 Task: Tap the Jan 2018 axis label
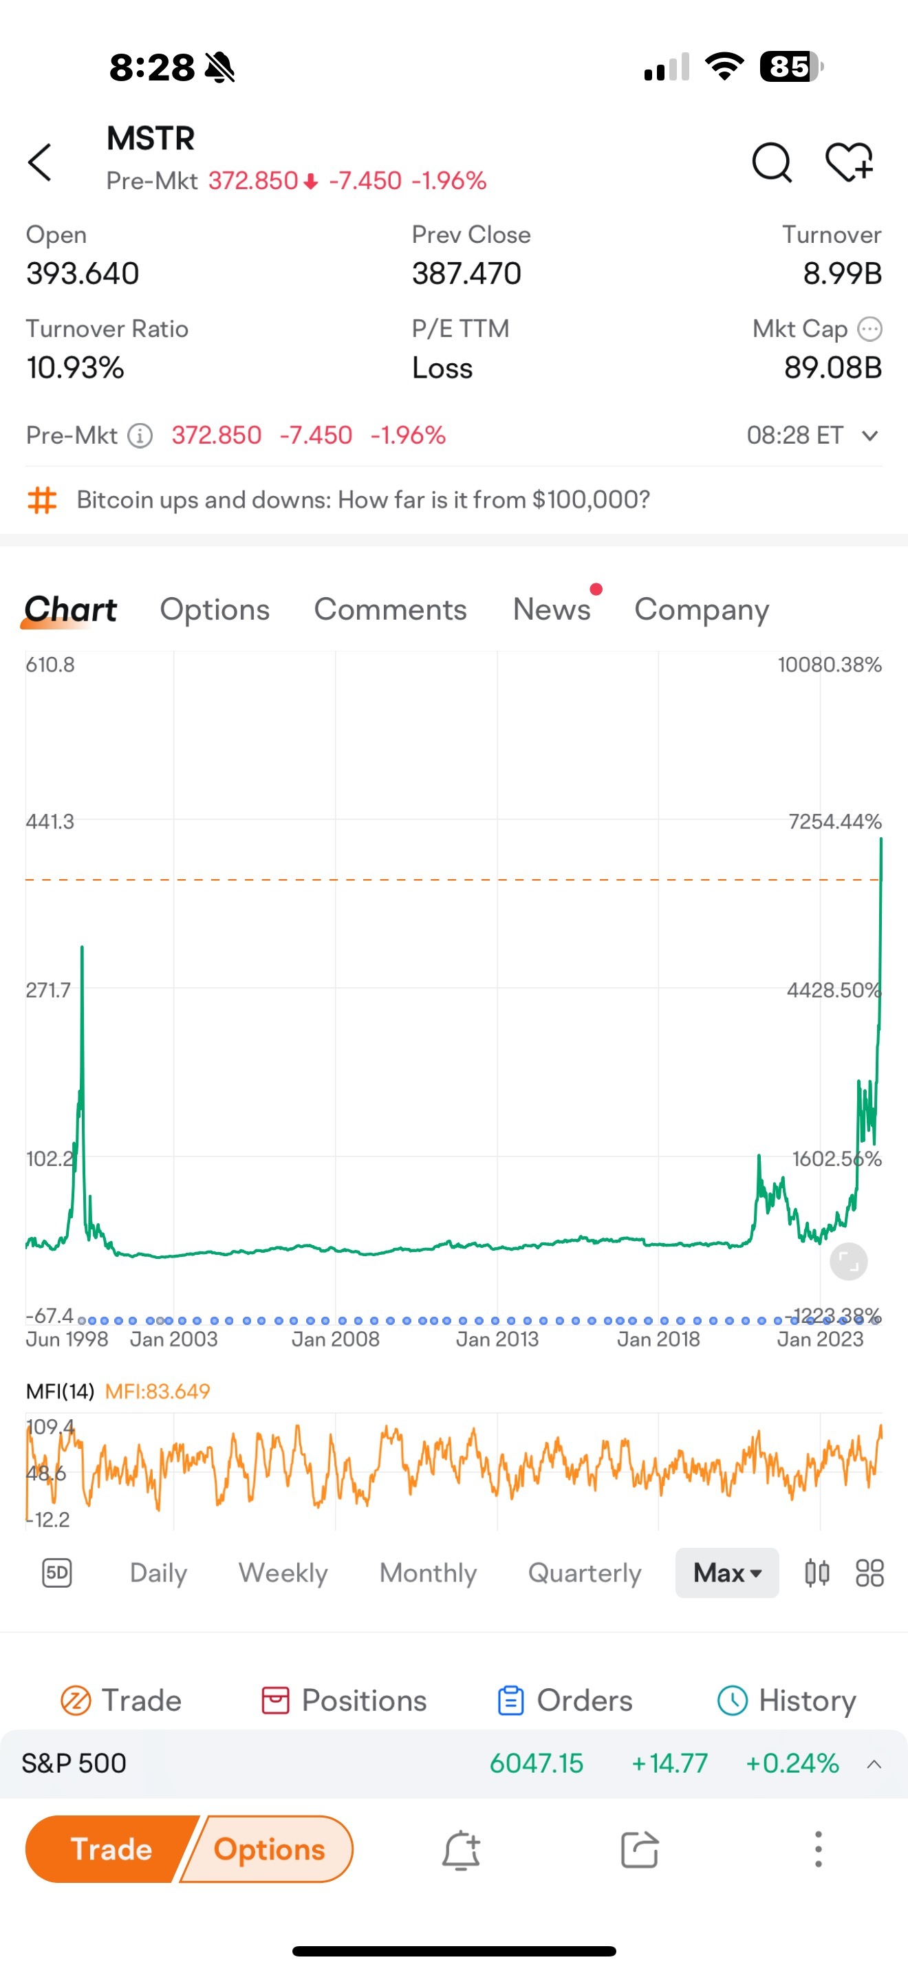pos(658,1339)
